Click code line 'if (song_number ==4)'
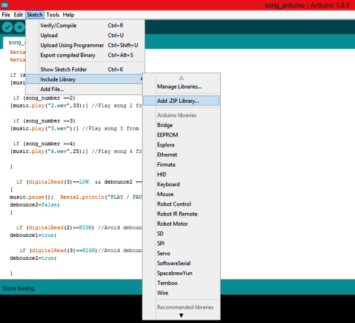 (44, 143)
